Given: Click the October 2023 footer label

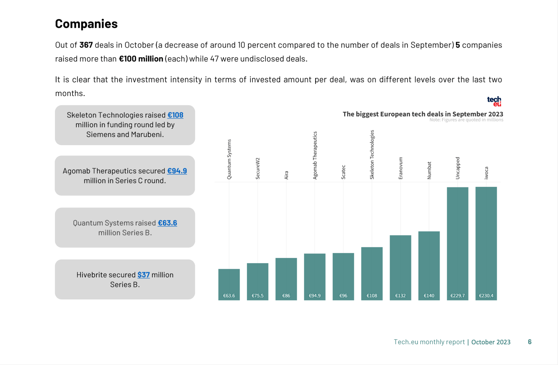Looking at the screenshot, I should (x=491, y=342).
